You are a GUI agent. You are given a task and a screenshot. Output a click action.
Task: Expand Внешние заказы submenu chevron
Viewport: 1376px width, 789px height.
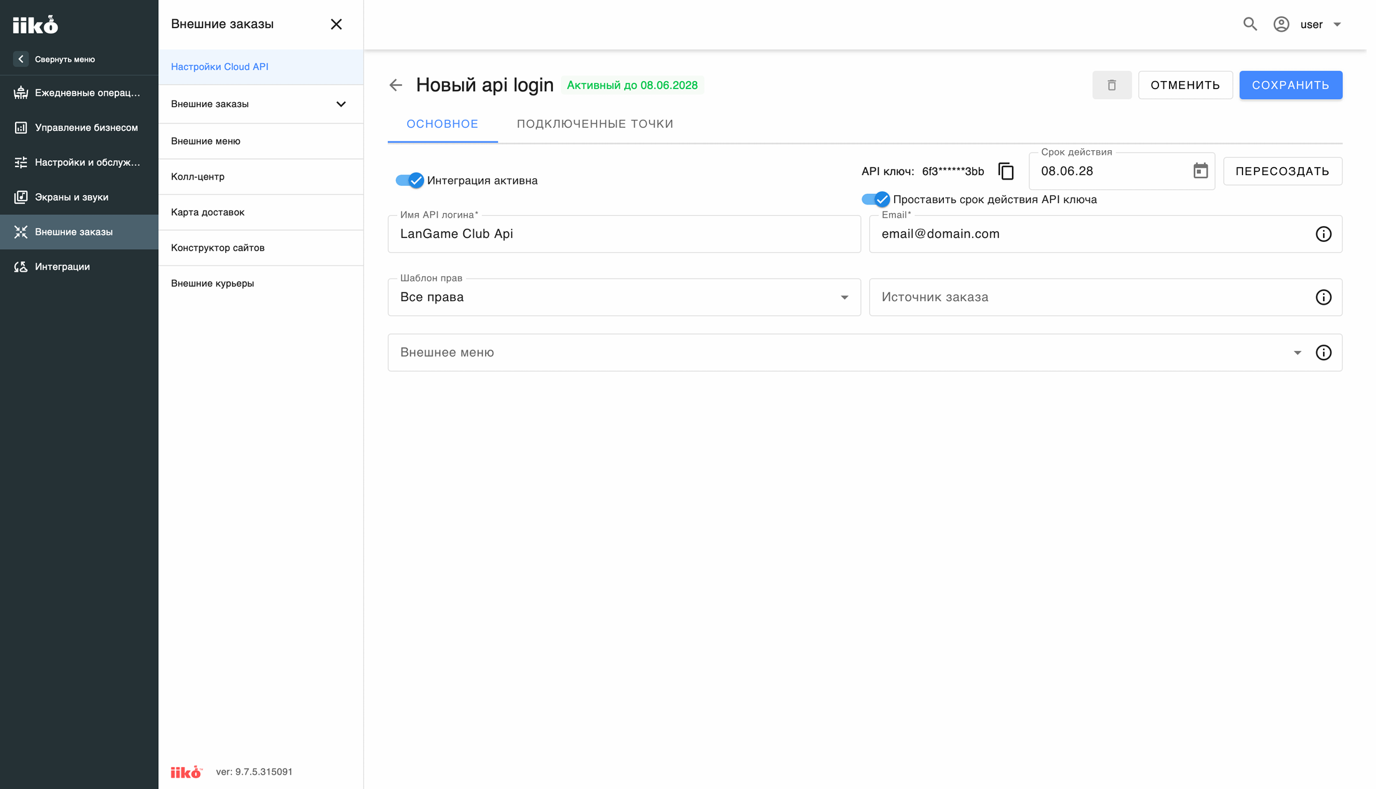pos(341,104)
